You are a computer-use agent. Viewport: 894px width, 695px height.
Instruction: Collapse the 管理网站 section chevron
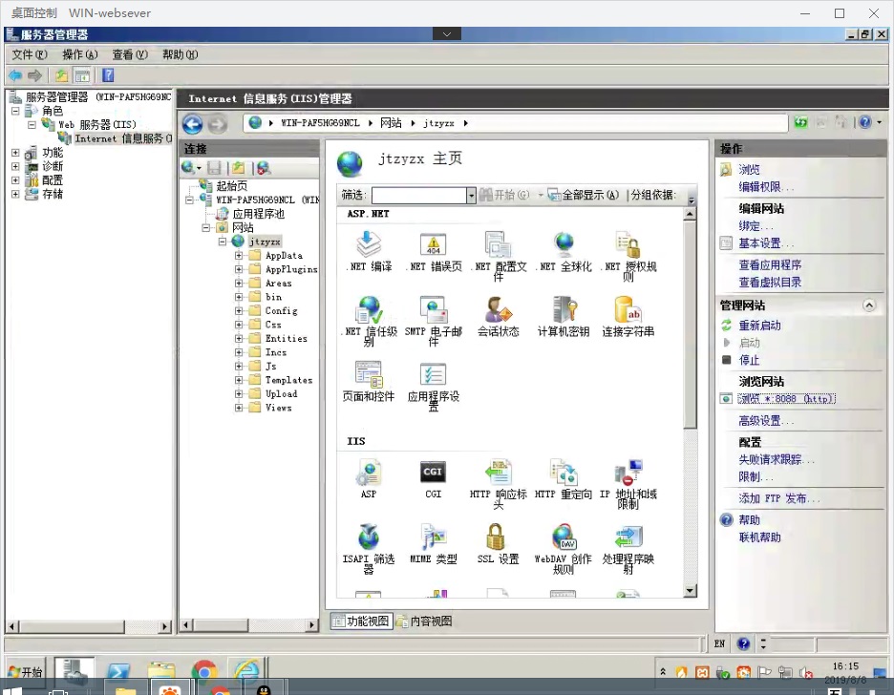tap(868, 305)
